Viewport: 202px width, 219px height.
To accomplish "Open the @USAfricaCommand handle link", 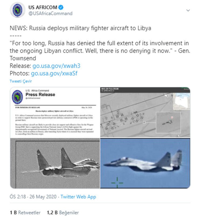I will coord(50,13).
